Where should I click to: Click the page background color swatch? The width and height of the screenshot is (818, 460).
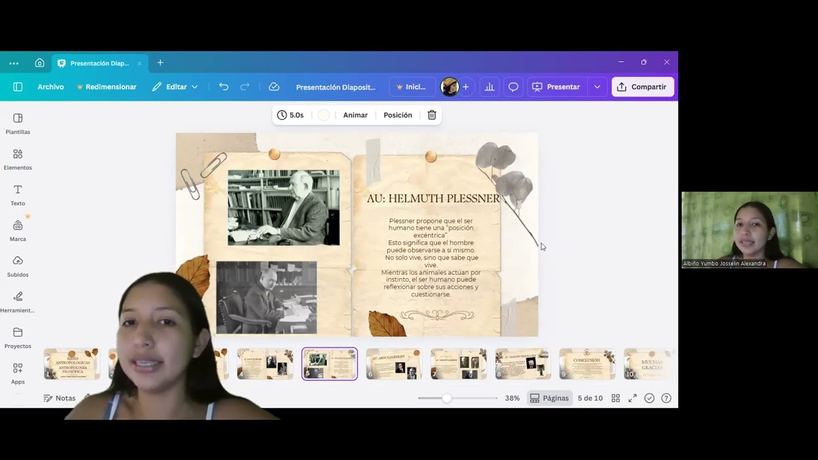tap(324, 115)
